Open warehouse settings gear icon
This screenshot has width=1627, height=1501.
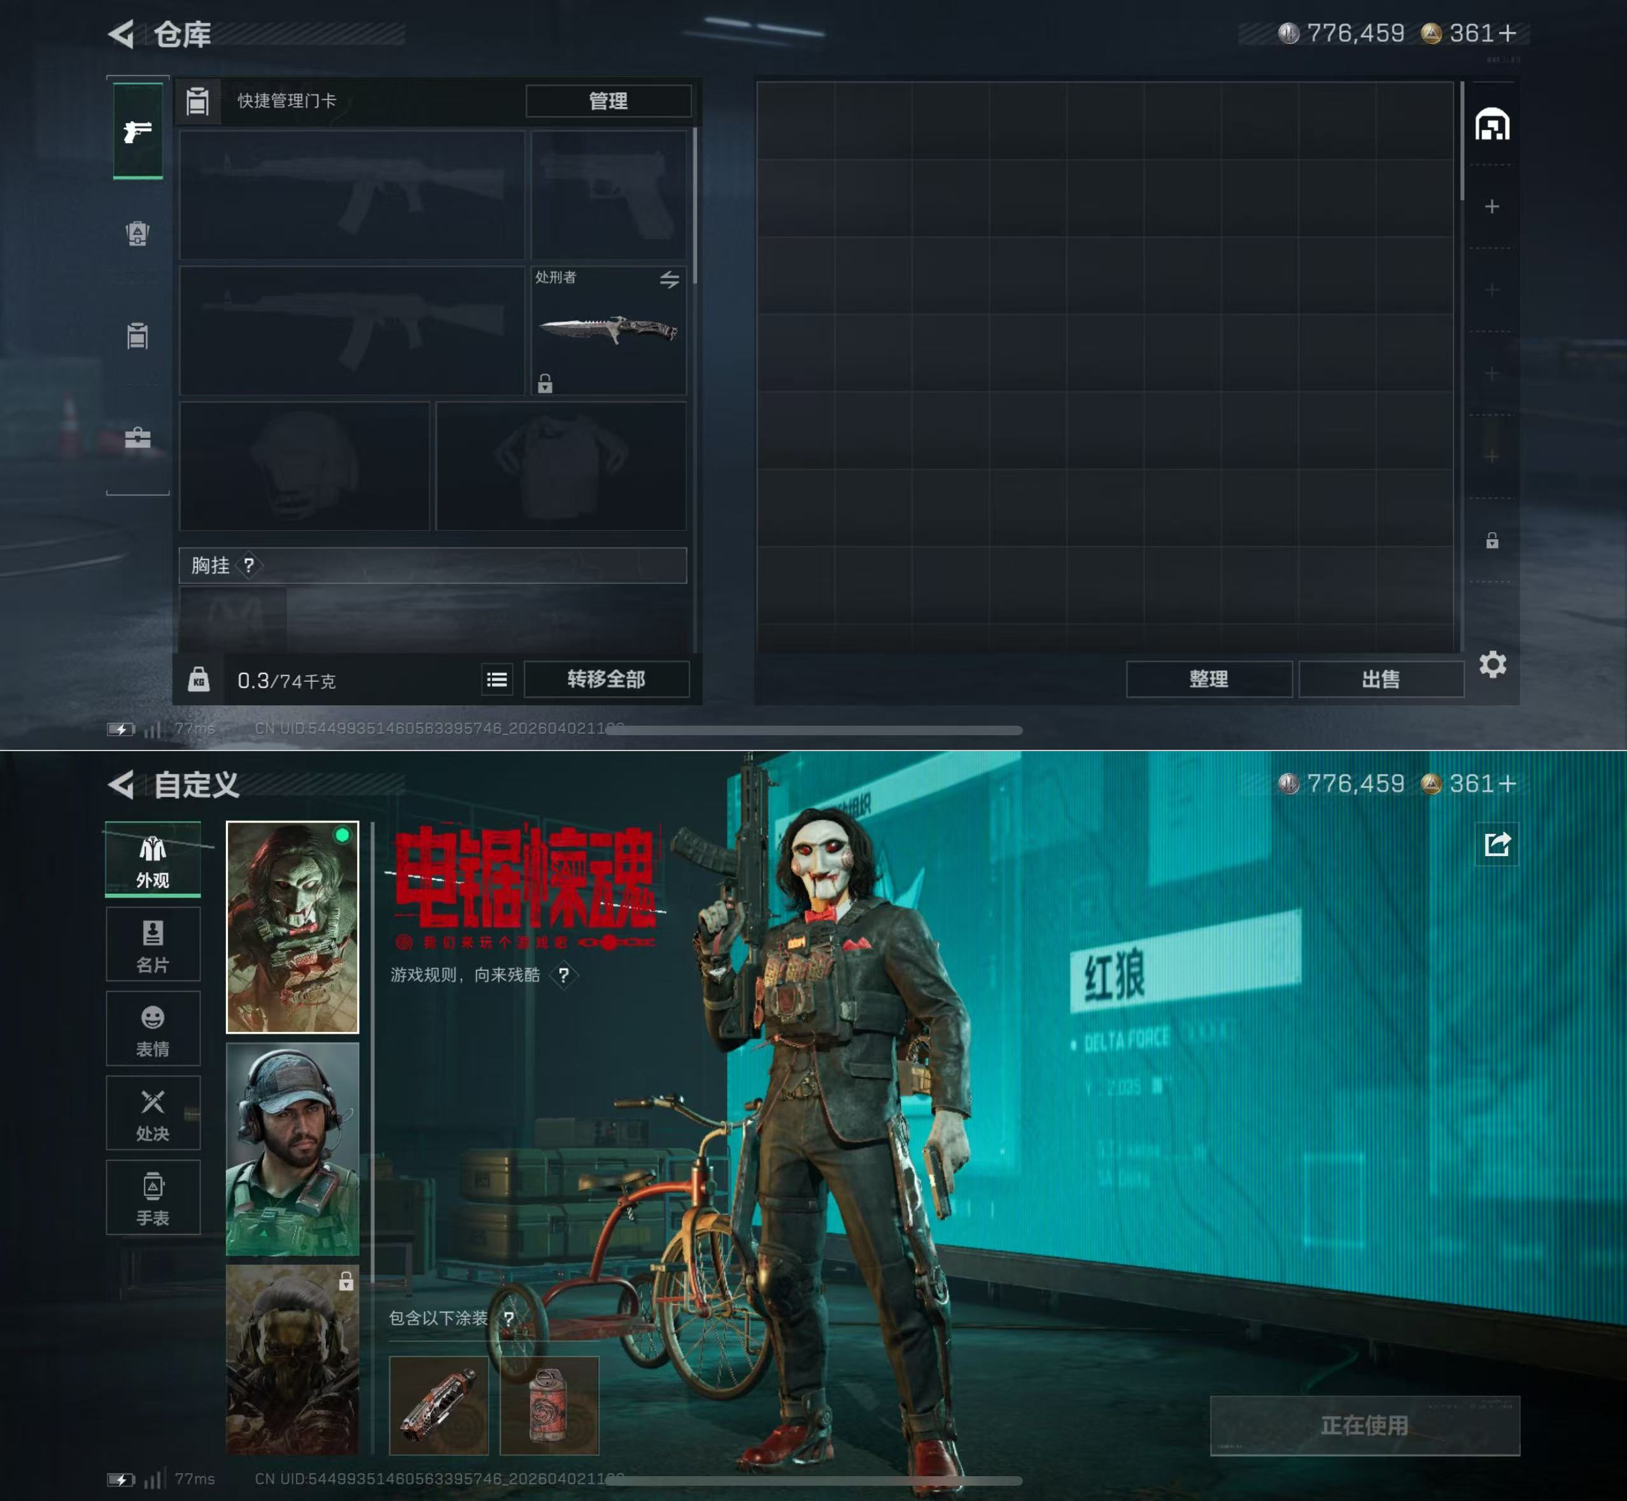click(1492, 665)
